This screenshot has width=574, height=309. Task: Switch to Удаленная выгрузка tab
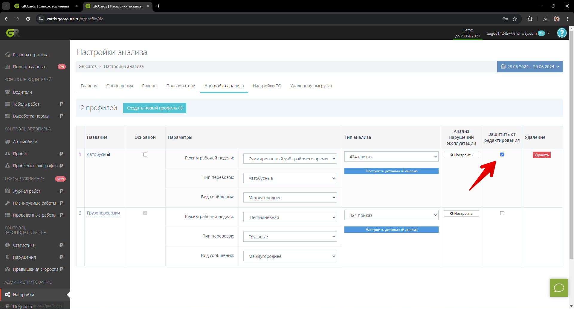click(x=311, y=86)
